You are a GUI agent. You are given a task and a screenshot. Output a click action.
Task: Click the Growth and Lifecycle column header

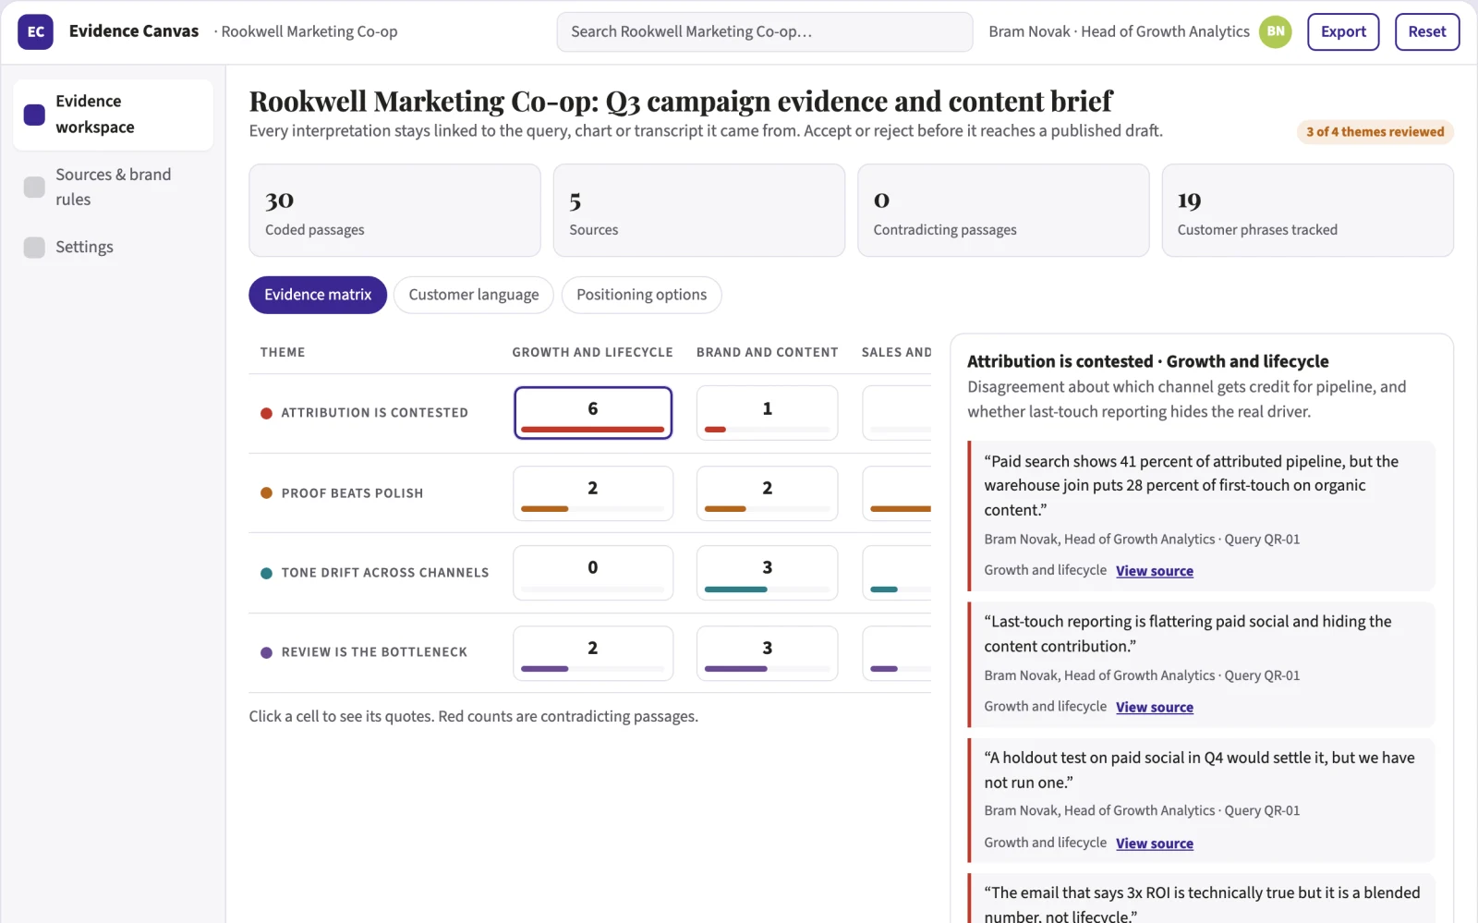tap(593, 352)
